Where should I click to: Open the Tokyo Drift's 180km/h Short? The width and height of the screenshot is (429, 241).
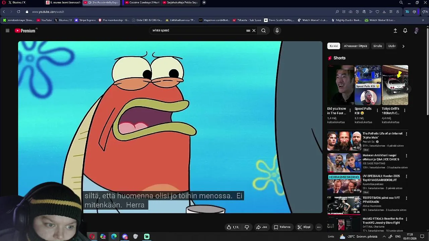point(395,85)
